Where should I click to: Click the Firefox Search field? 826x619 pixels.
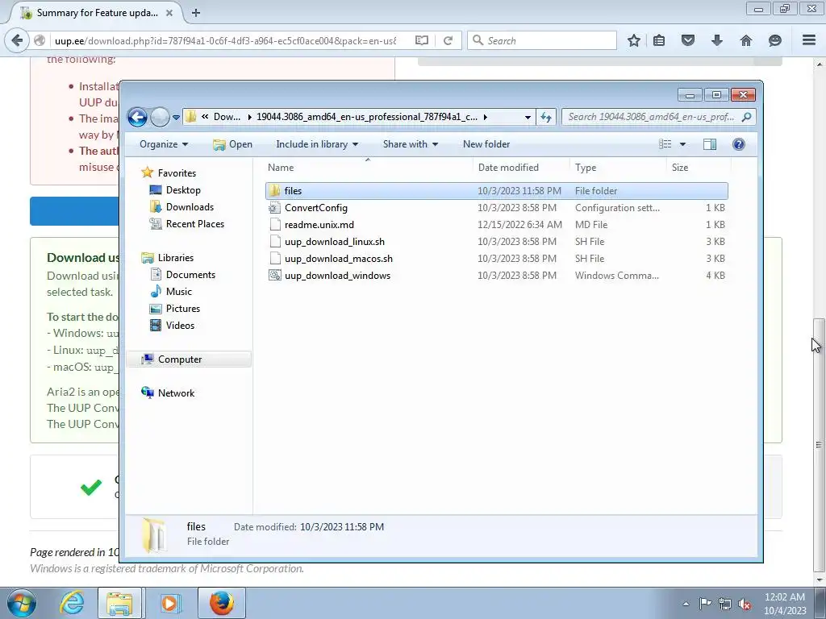[x=542, y=40]
